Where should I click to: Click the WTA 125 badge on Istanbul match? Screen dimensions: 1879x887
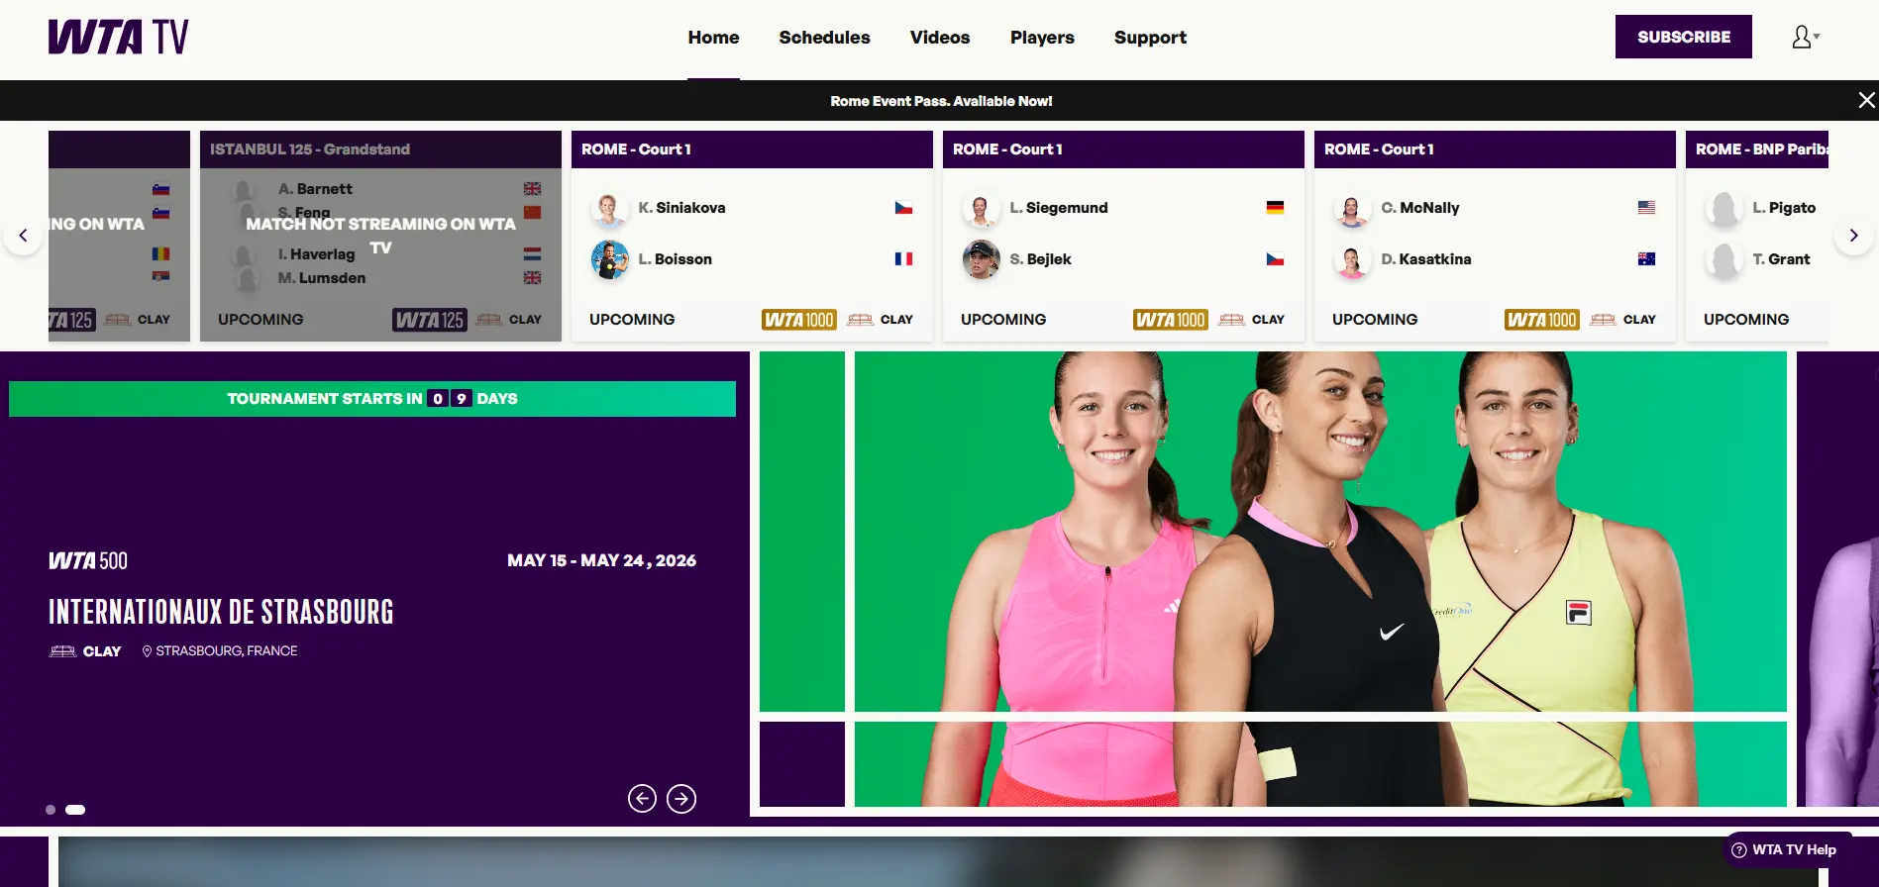(430, 320)
